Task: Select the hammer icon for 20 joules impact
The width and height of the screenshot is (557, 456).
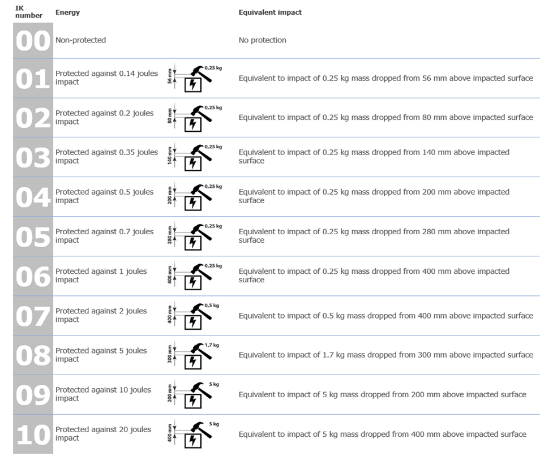Action: 195,435
